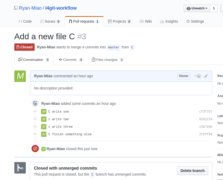This screenshot has width=223, height=180.
Task: Open the Wiki tab
Action: [146, 21]
